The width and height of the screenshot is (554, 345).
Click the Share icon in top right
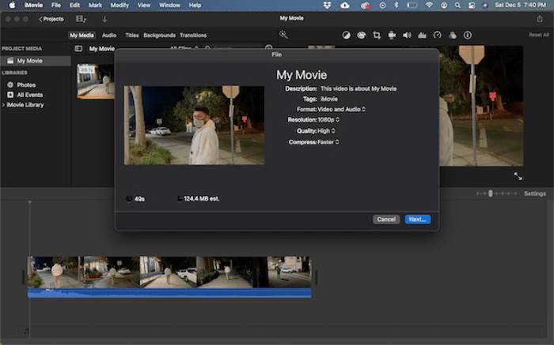click(538, 19)
